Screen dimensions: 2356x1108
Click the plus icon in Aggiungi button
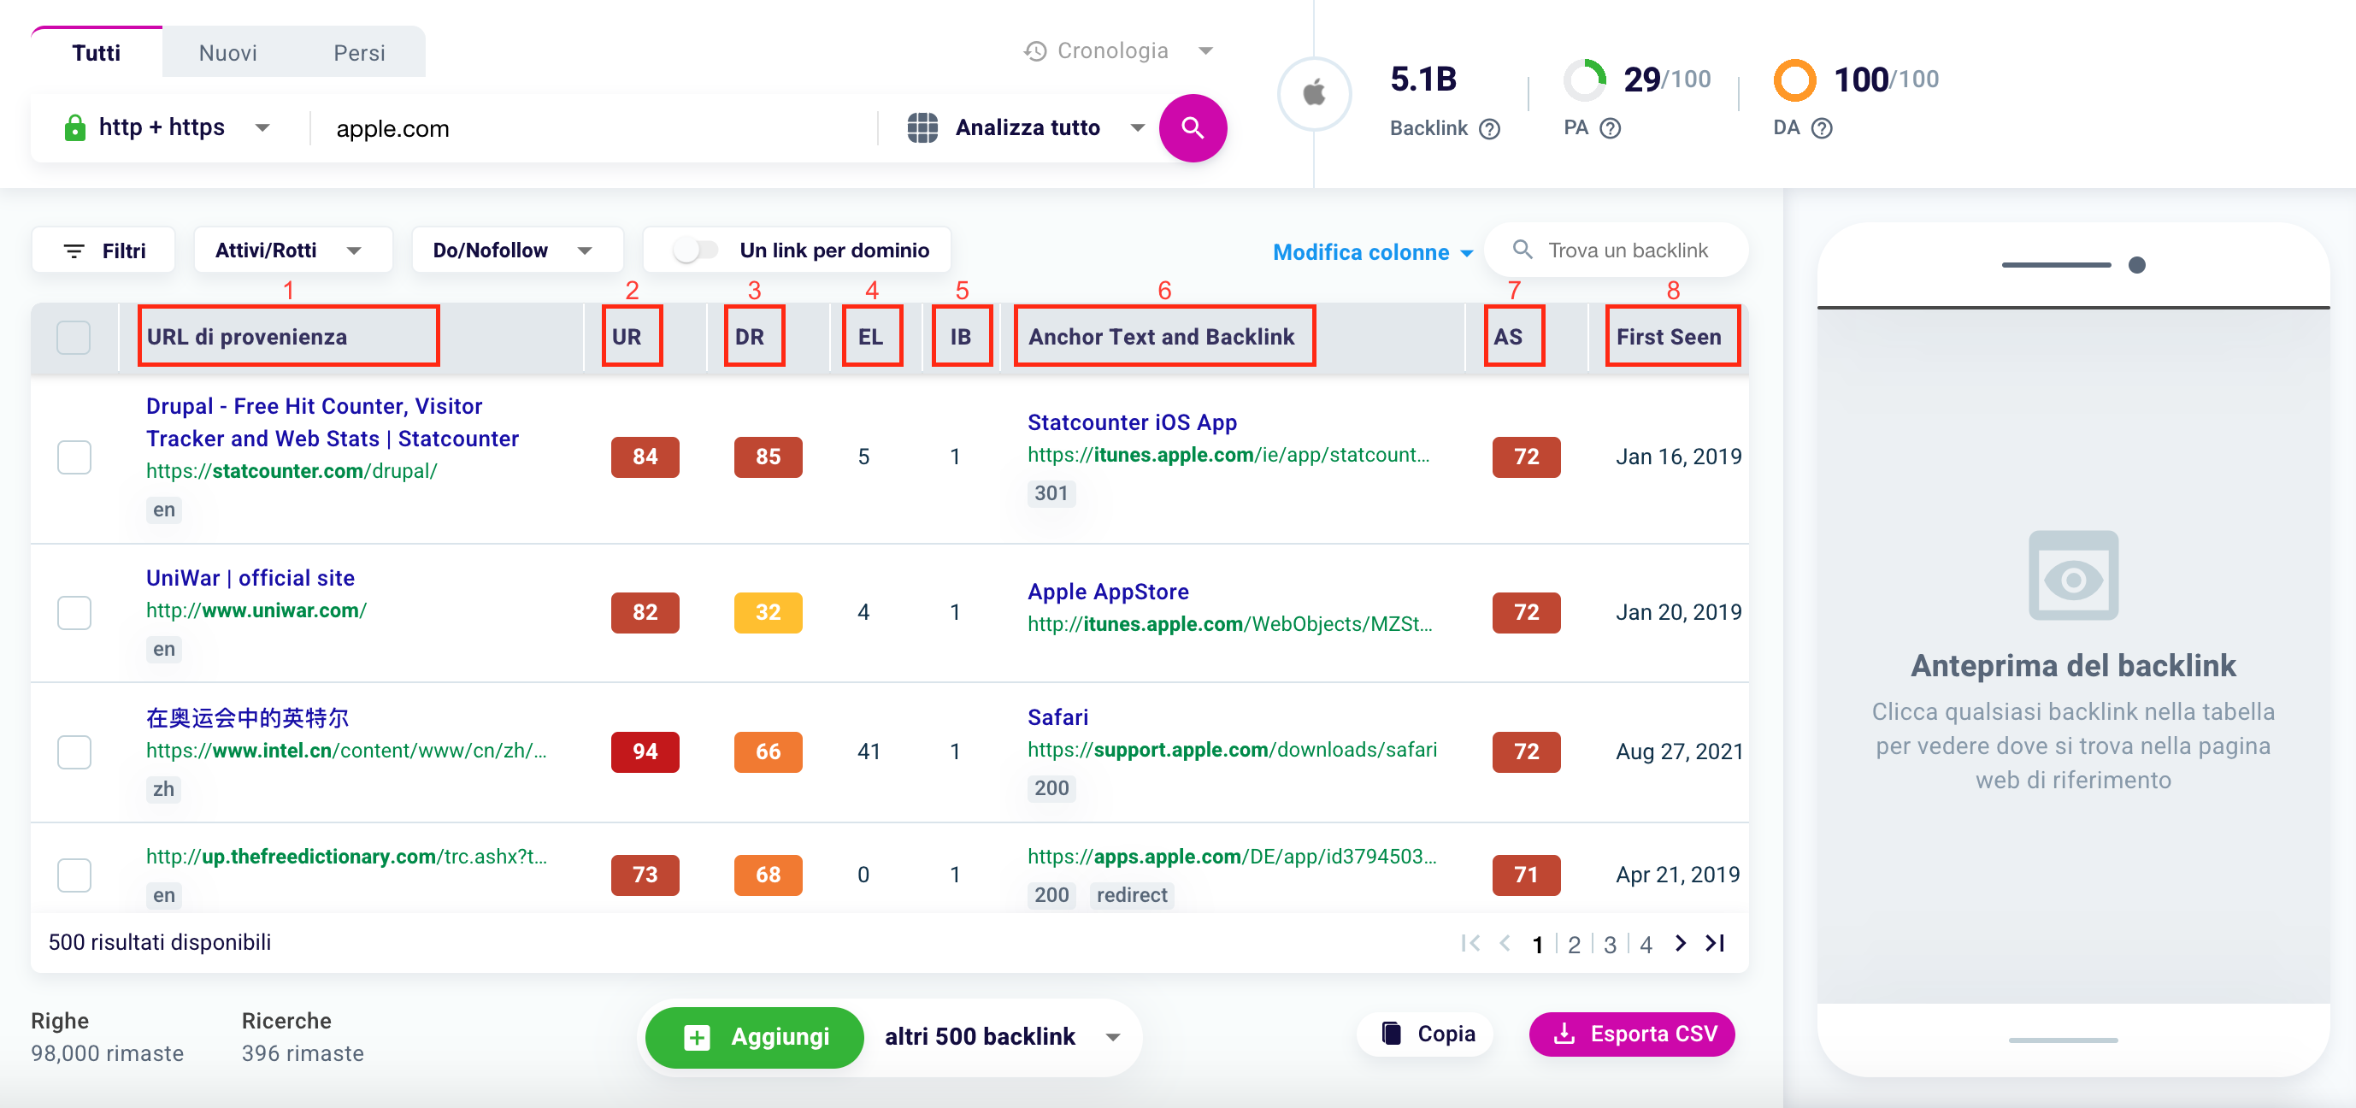pyautogui.click(x=697, y=1037)
